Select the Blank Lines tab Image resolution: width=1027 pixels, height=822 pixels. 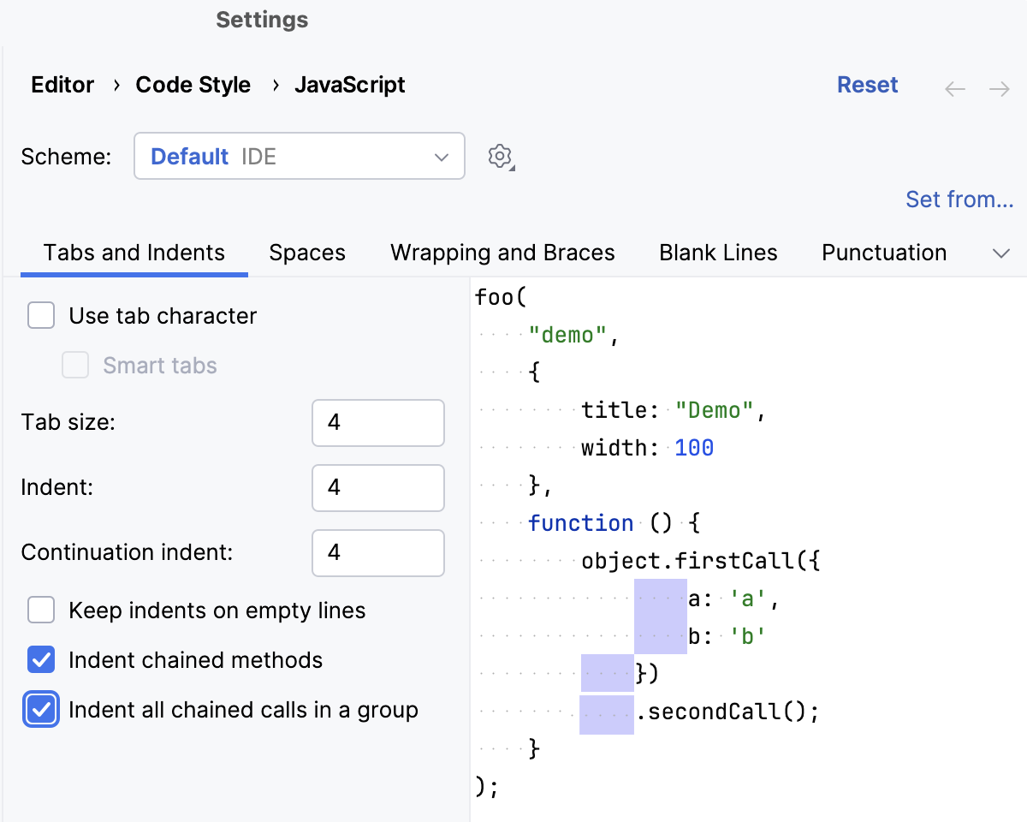717,252
